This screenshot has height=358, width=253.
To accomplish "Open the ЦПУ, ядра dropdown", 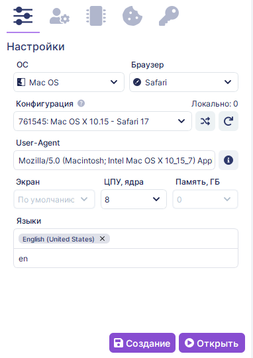I will point(134,199).
